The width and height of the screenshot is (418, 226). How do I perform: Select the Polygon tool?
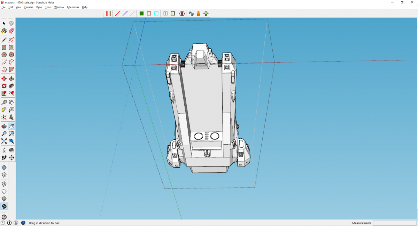(11, 55)
